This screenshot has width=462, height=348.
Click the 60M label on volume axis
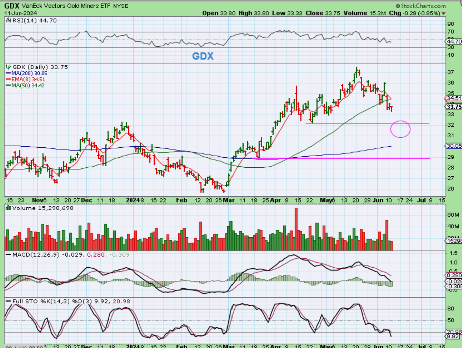point(453,215)
